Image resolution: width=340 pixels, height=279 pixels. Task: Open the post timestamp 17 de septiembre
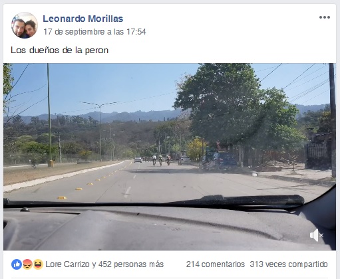(x=94, y=32)
